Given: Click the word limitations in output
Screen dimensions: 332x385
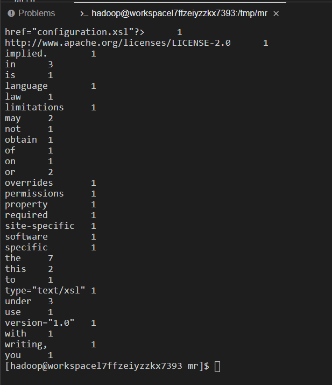Looking at the screenshot, I should 34,108.
